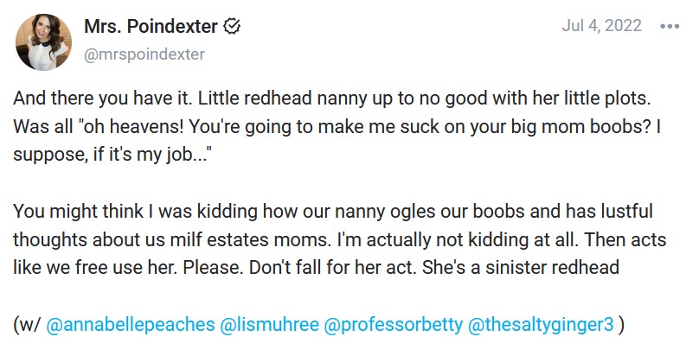Open the three-dot post options menu
The width and height of the screenshot is (686, 343).
[670, 26]
